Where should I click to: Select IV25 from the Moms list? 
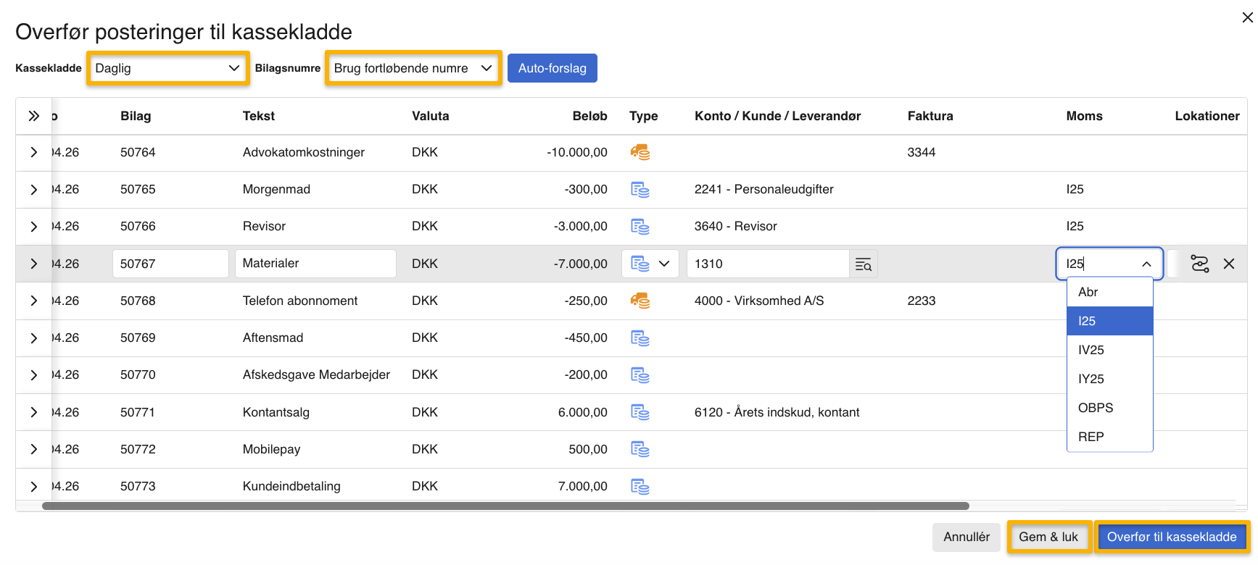click(1091, 350)
